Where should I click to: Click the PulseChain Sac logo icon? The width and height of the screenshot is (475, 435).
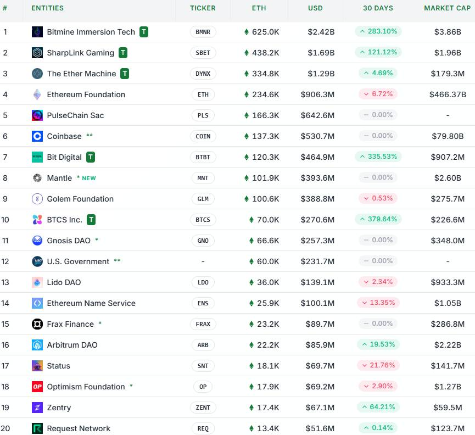coord(37,115)
